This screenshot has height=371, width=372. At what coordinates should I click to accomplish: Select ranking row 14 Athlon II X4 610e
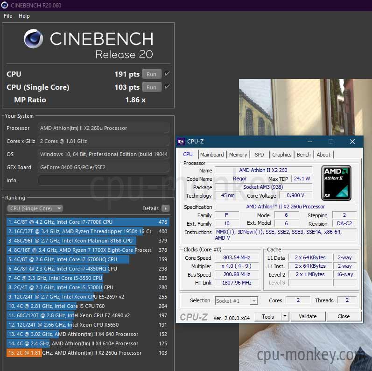[x=88, y=343]
